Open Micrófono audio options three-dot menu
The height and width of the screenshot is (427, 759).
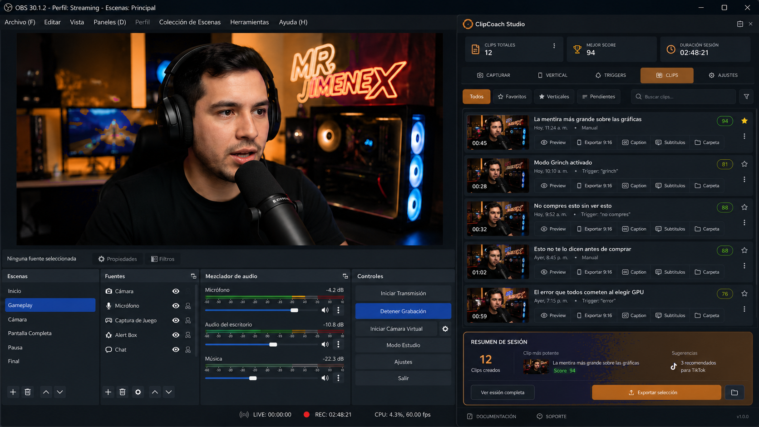(x=338, y=310)
